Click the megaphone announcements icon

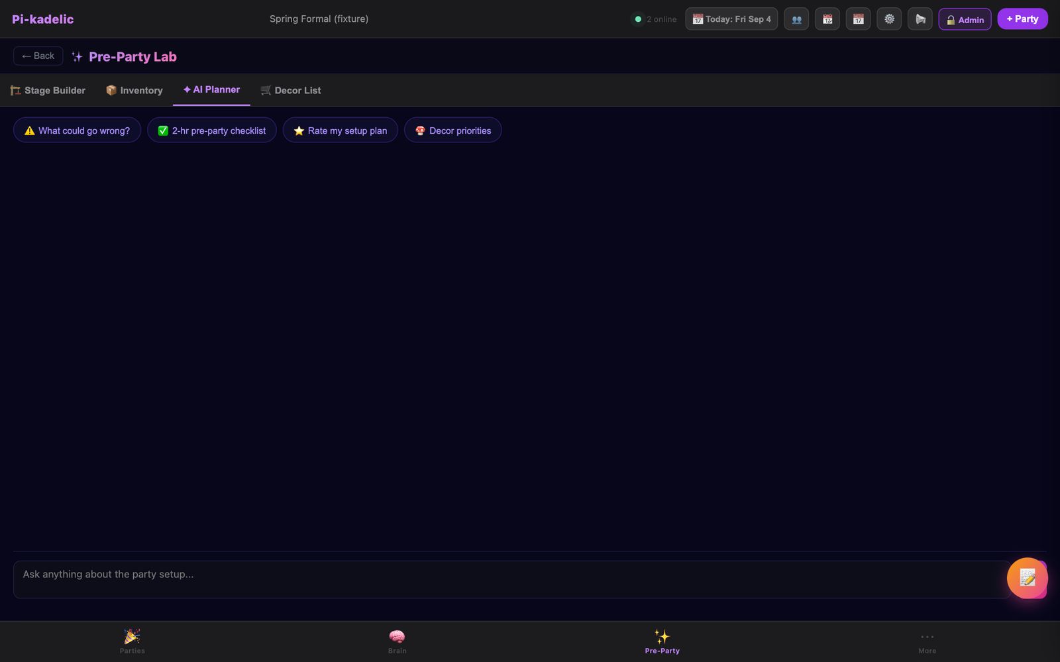(x=920, y=19)
